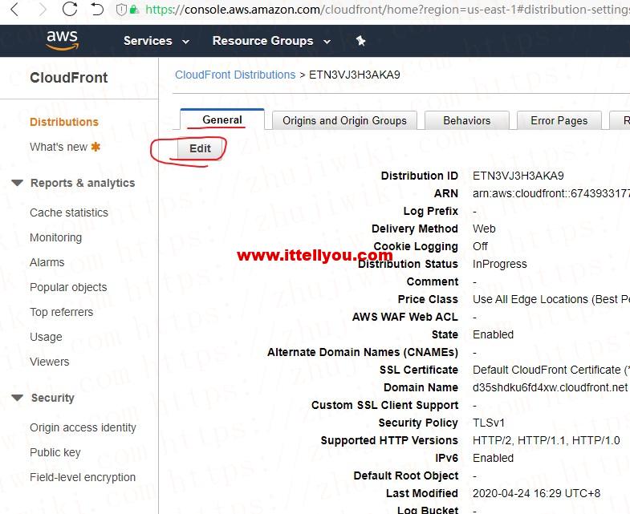Click the SSL Certificate value text
This screenshot has width=630, height=514.
[551, 370]
